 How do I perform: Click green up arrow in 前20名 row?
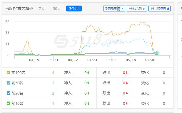click(88, 93)
